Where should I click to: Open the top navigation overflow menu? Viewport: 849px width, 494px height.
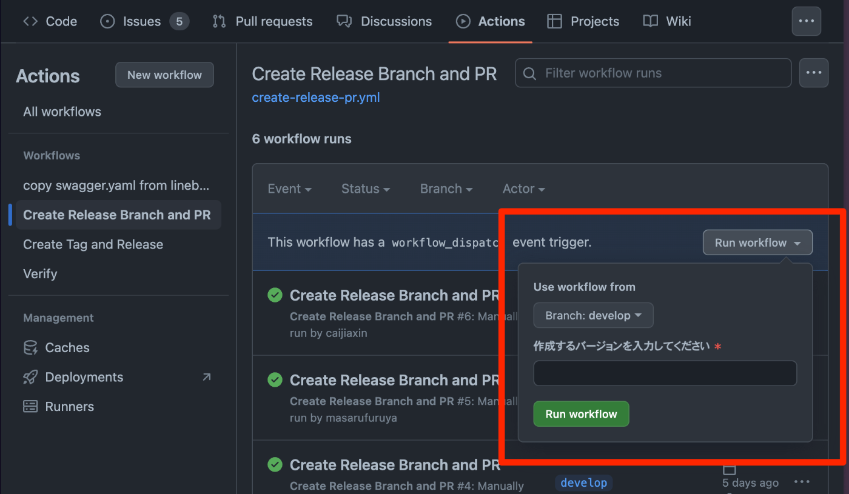click(806, 21)
